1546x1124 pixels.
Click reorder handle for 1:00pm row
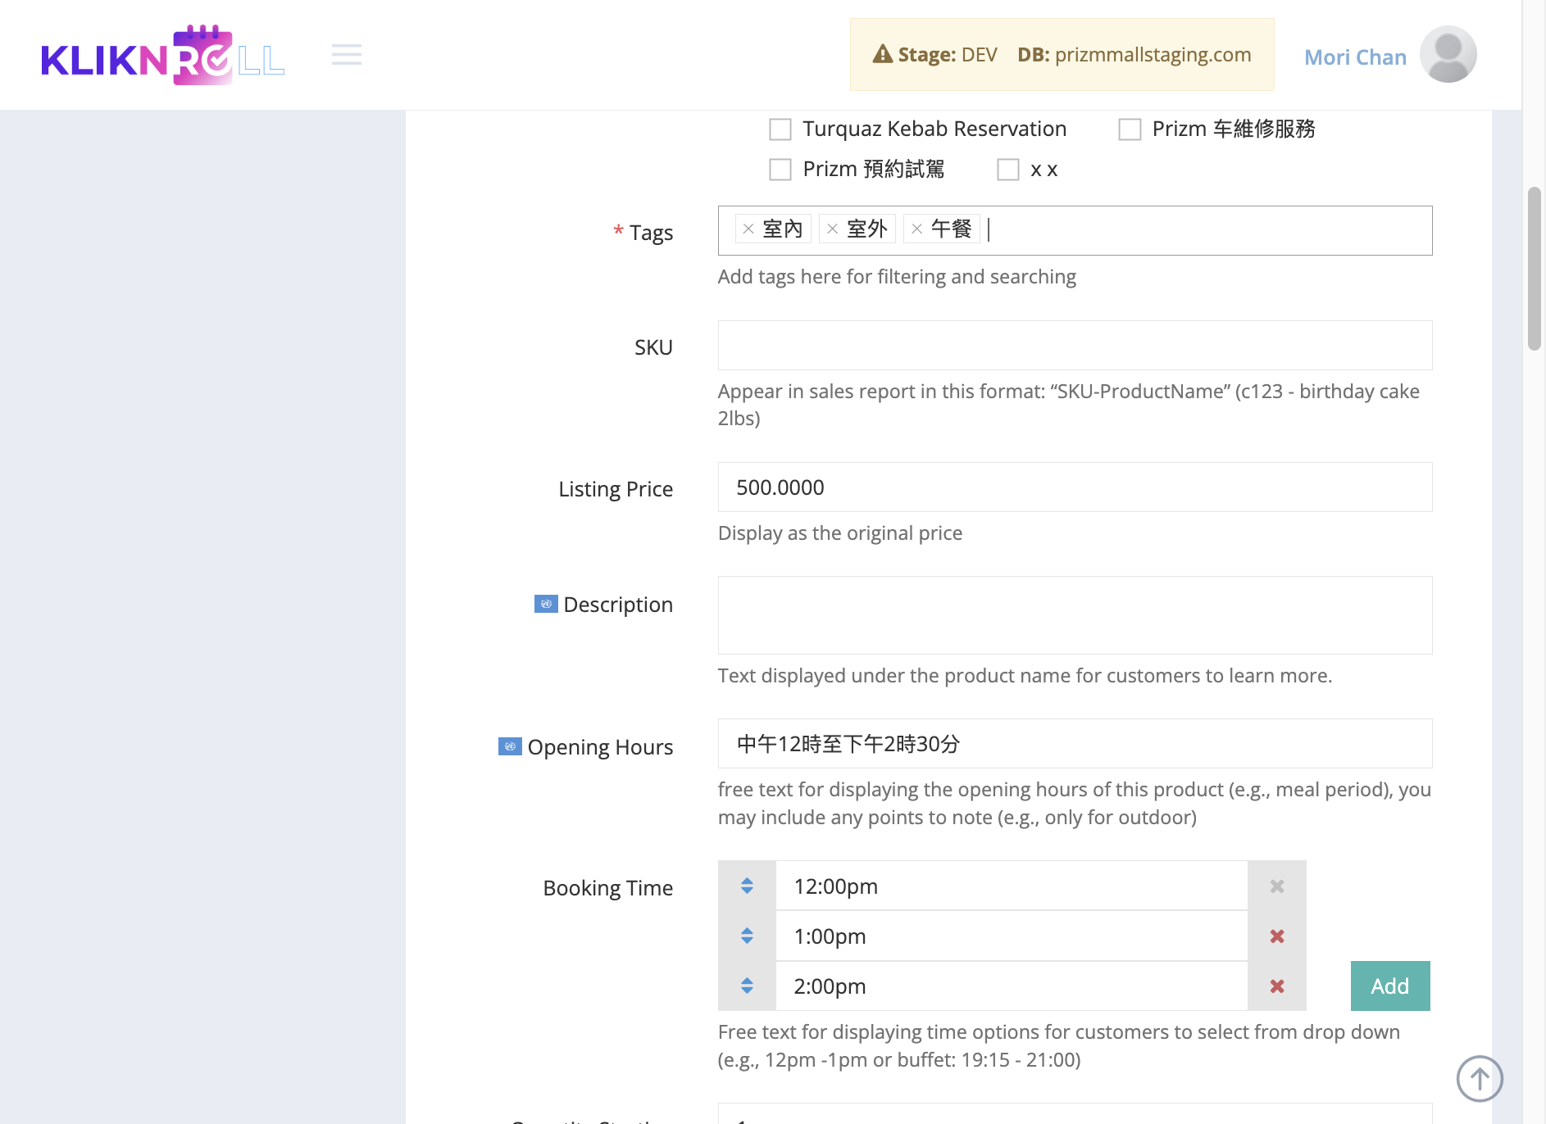[747, 936]
